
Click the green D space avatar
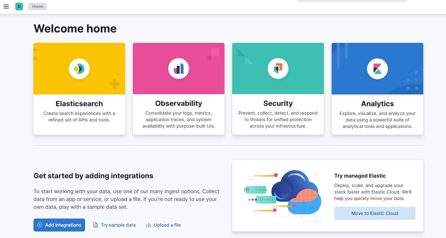click(x=19, y=6)
